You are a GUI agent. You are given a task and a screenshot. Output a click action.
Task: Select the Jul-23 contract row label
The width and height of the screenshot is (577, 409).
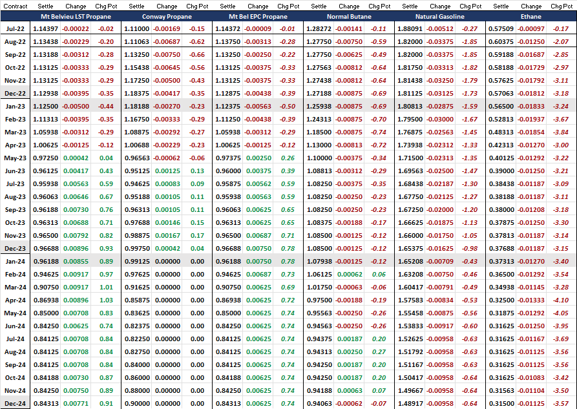16,184
